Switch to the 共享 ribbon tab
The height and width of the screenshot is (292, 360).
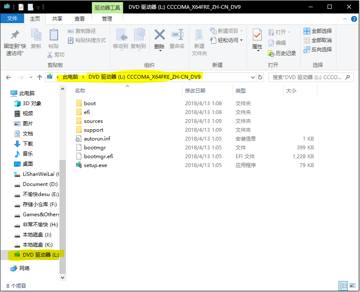(x=57, y=19)
